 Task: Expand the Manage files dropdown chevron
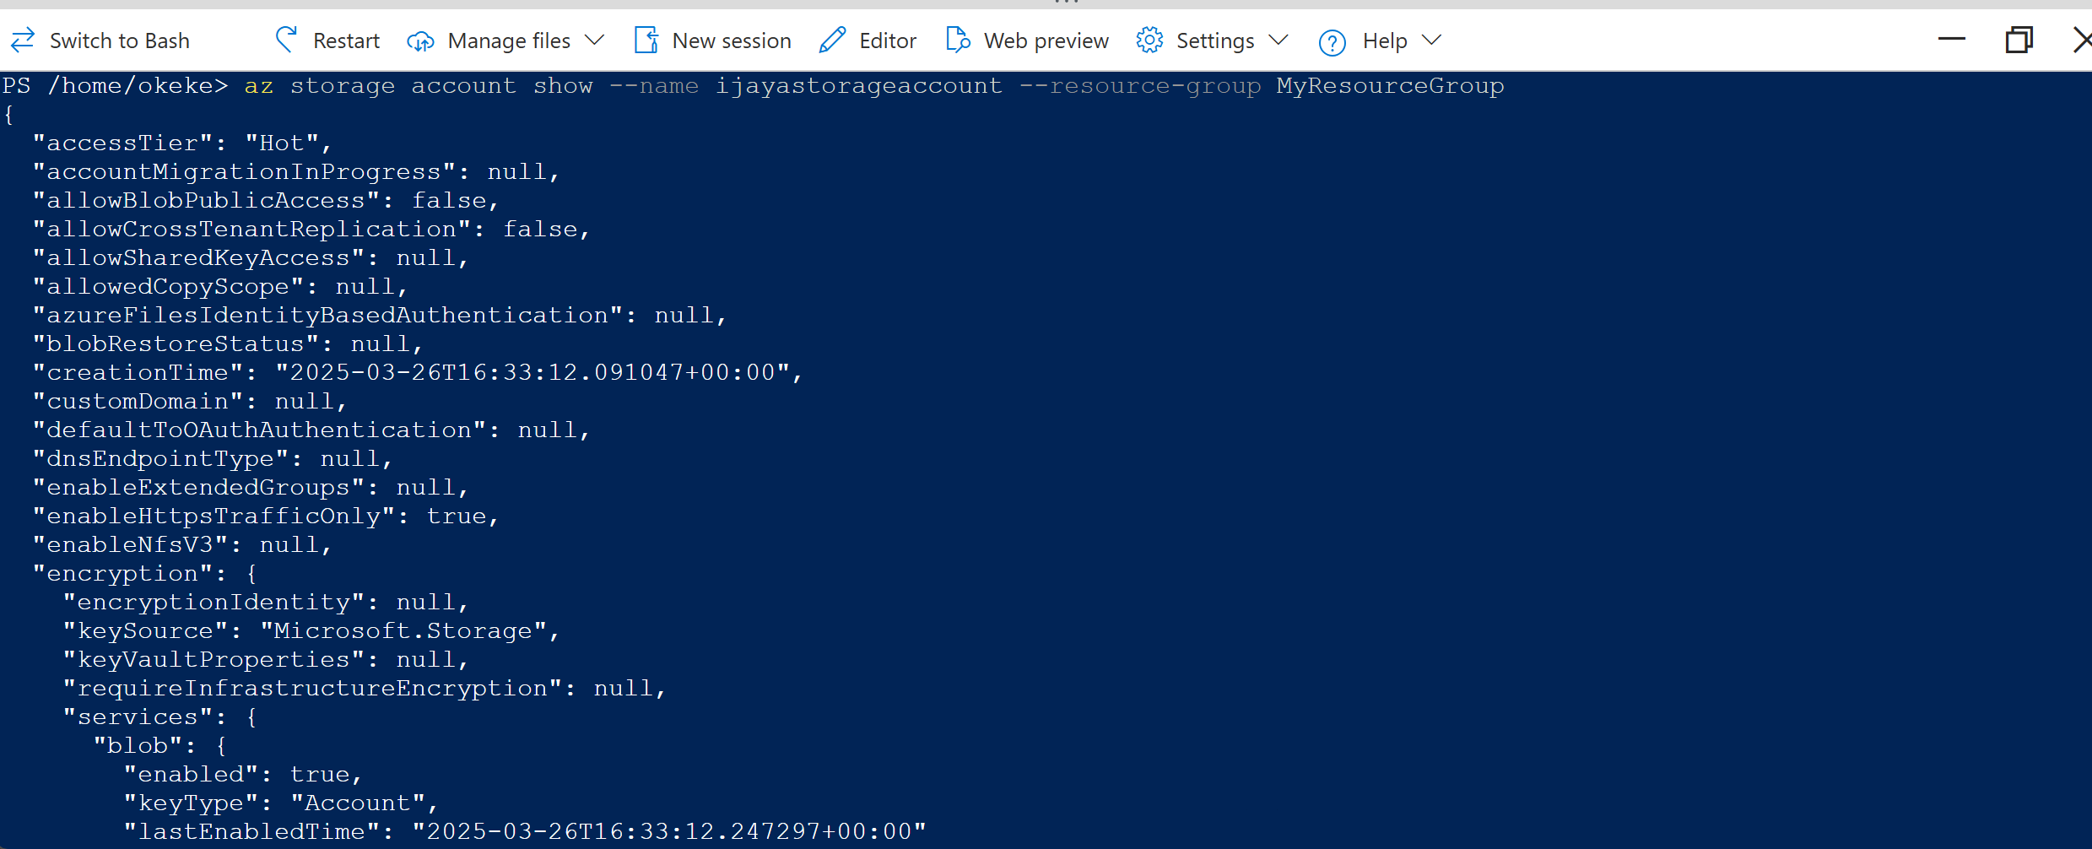click(595, 41)
